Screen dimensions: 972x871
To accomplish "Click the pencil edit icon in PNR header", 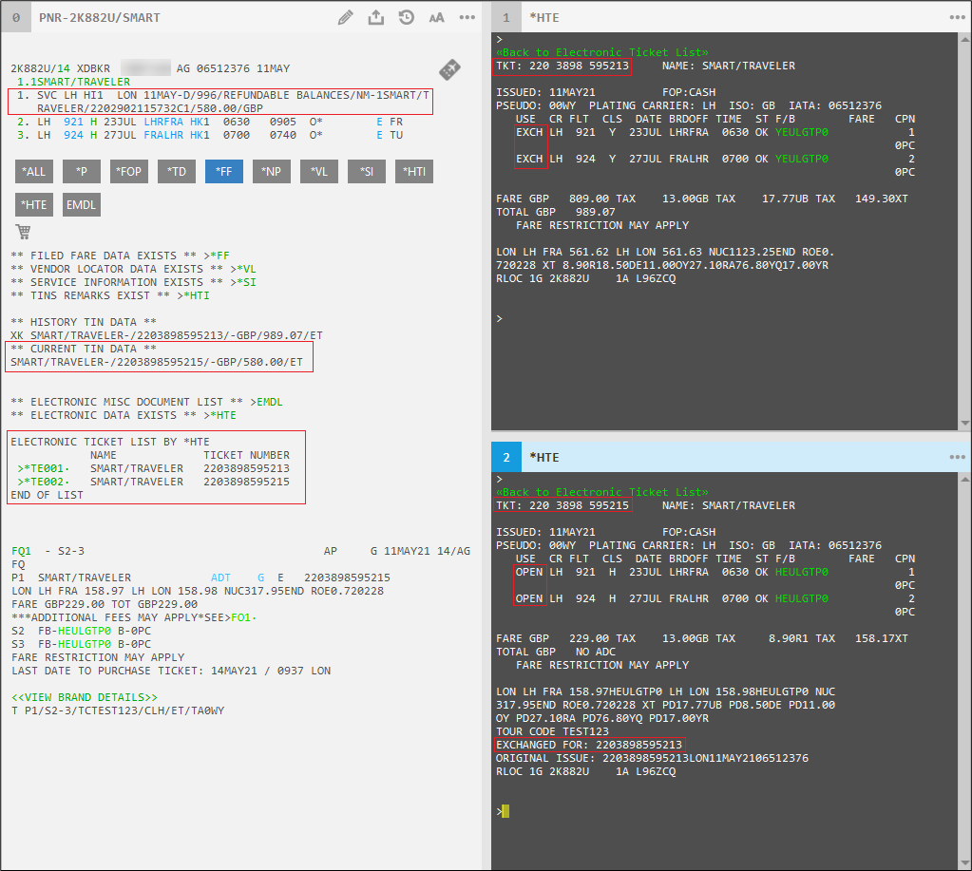I will (x=346, y=17).
